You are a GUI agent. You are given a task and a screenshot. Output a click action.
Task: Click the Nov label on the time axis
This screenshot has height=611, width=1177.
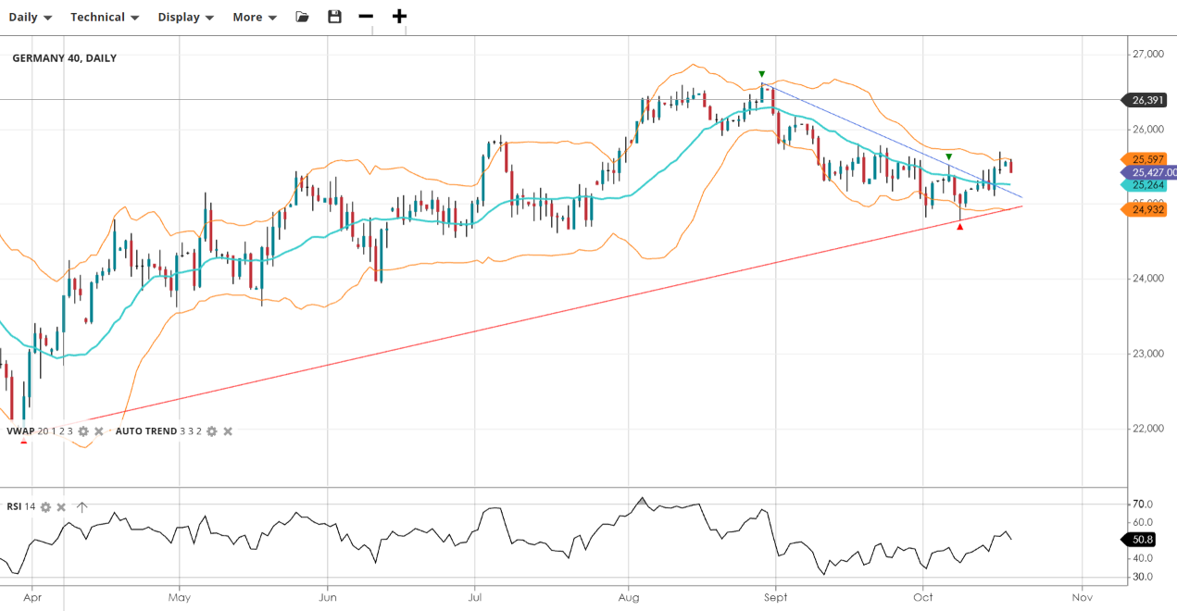click(1081, 600)
